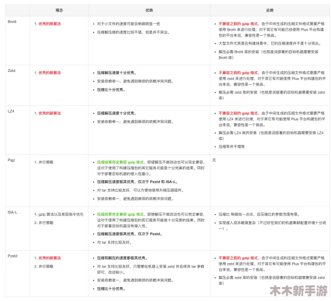331x301 pixels.
Task: Click "并行策略" in the Pzstd row
Action: pyautogui.click(x=46, y=266)
